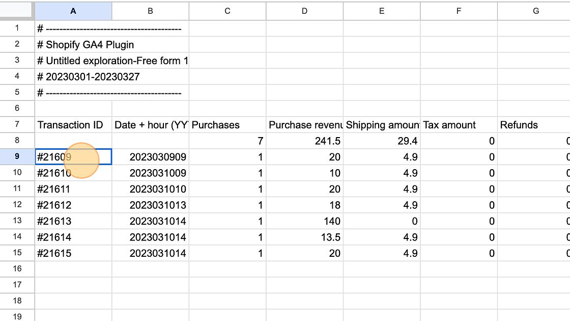Click the select-all corner box
570x321 pixels.
click(x=17, y=11)
